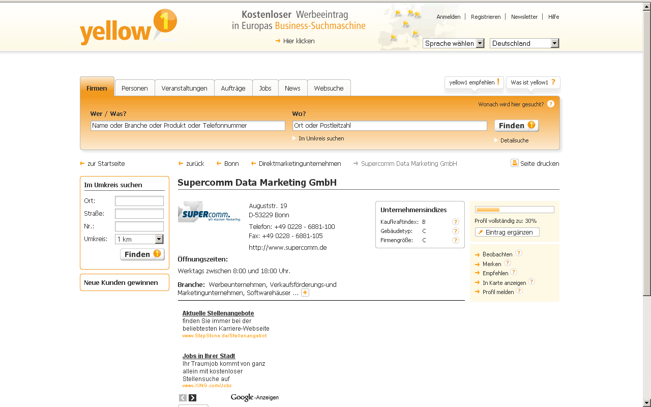The image size is (651, 407).
Task: Expand Im Umkreis suchen under Wo field
Action: pos(318,138)
